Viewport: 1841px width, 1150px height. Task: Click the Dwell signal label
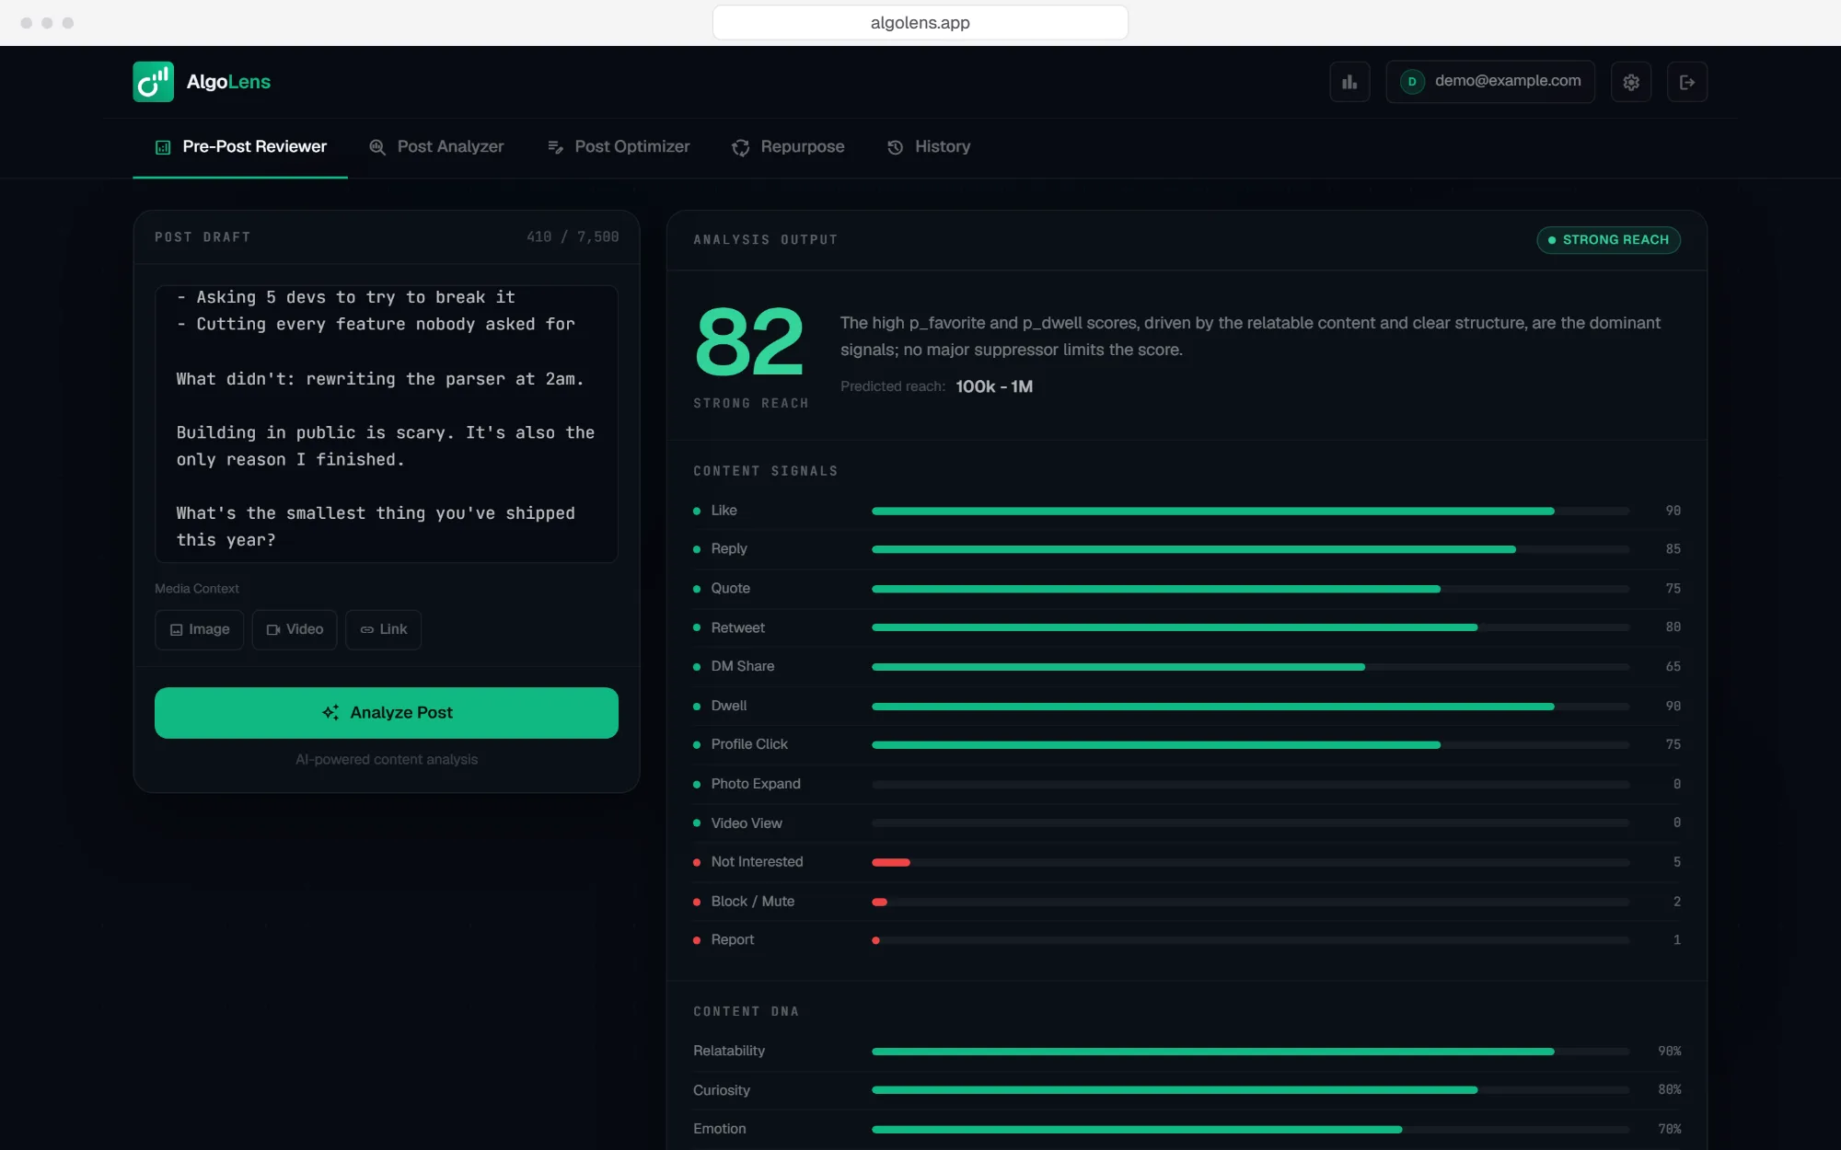(728, 706)
